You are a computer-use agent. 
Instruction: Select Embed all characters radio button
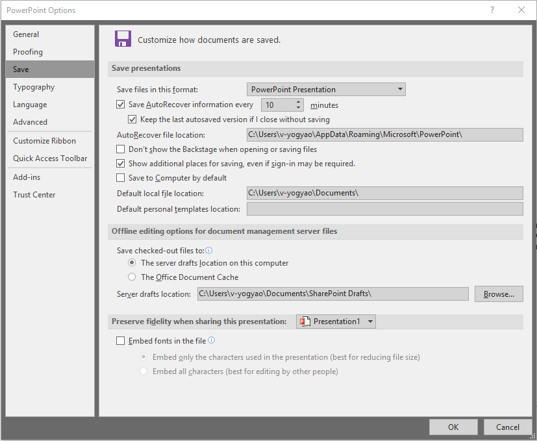[x=144, y=371]
